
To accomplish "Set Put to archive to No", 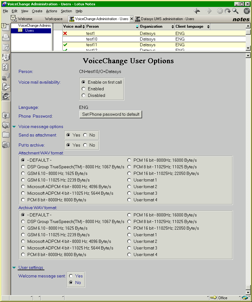I will tap(85, 145).
